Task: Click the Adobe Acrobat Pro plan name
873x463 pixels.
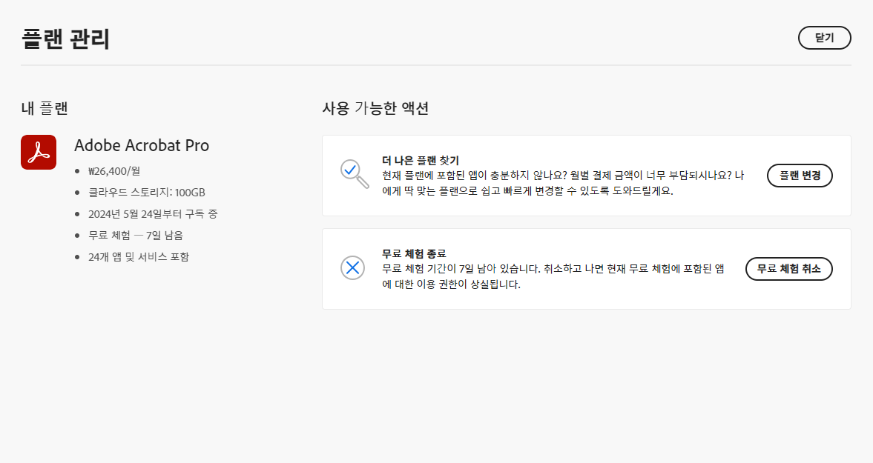Action: click(142, 146)
